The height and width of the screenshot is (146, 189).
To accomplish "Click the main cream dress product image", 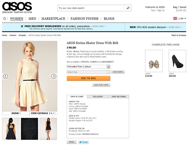I will tap(30, 76).
